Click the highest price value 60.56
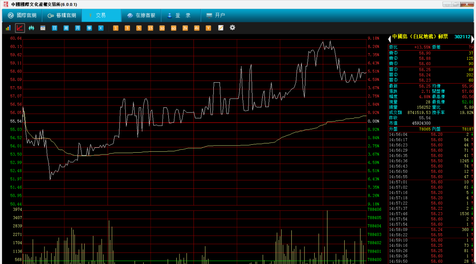Screen dimensions: 476x264 pos(468,97)
